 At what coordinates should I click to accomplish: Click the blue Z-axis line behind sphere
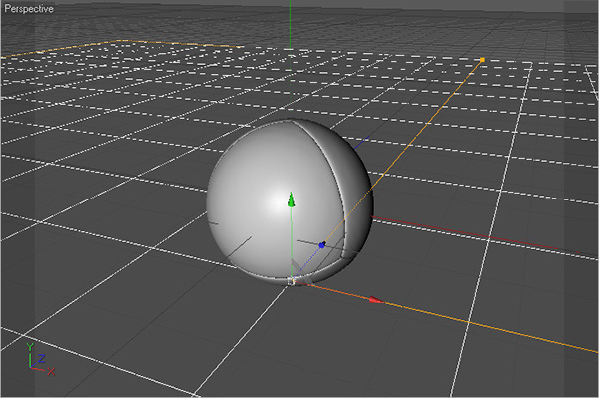362,142
